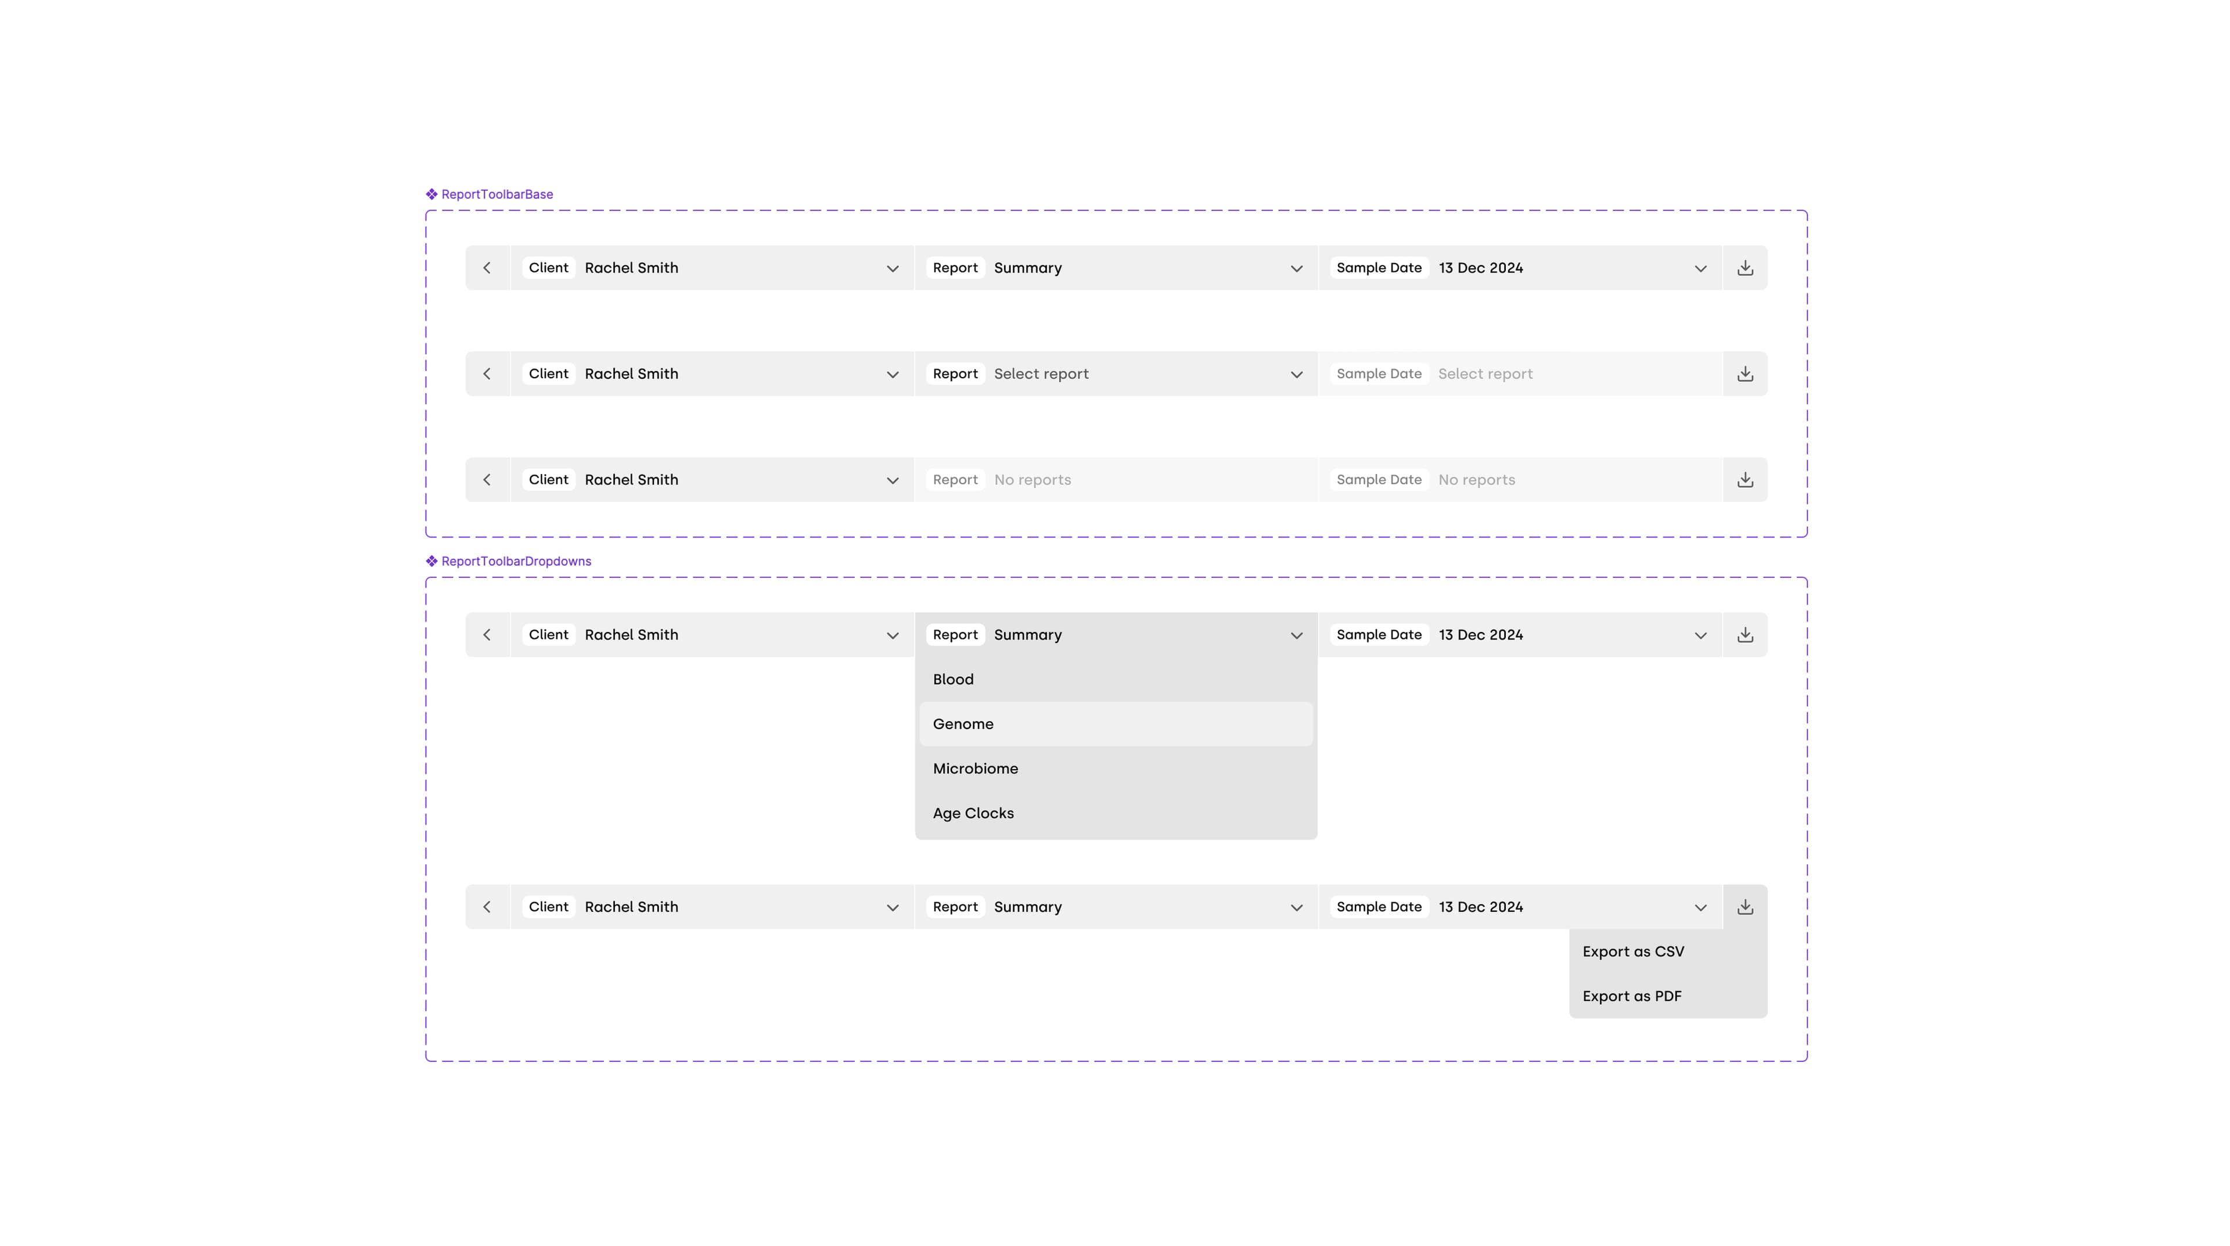Open Client dropdown in the topmost toolbar

coord(711,268)
